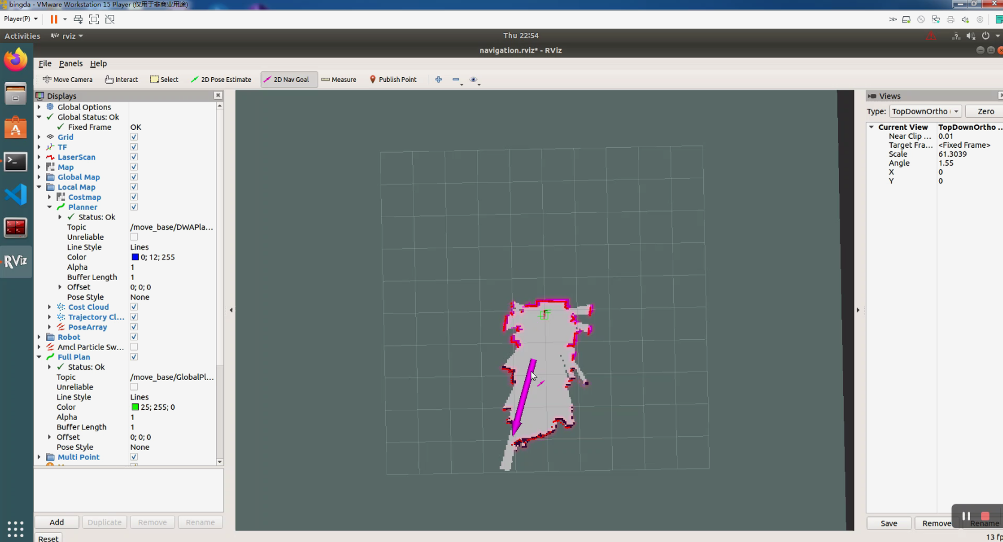Open the rviz application menu
This screenshot has height=542, width=1003.
pos(67,36)
